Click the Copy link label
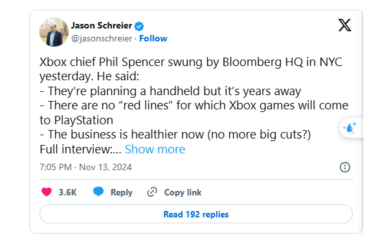Viewport: 389px width, 244px height. [183, 192]
